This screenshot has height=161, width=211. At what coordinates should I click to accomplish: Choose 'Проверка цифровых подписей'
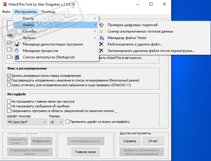[154, 25]
